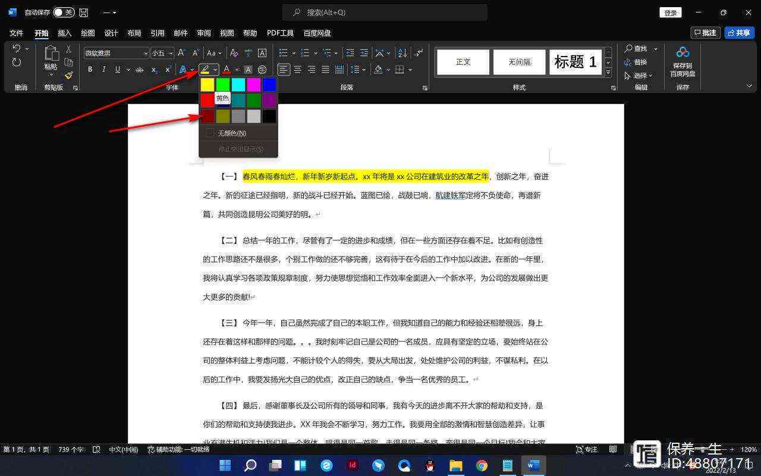Toggle underline formatting
This screenshot has width=761, height=476.
[118, 70]
